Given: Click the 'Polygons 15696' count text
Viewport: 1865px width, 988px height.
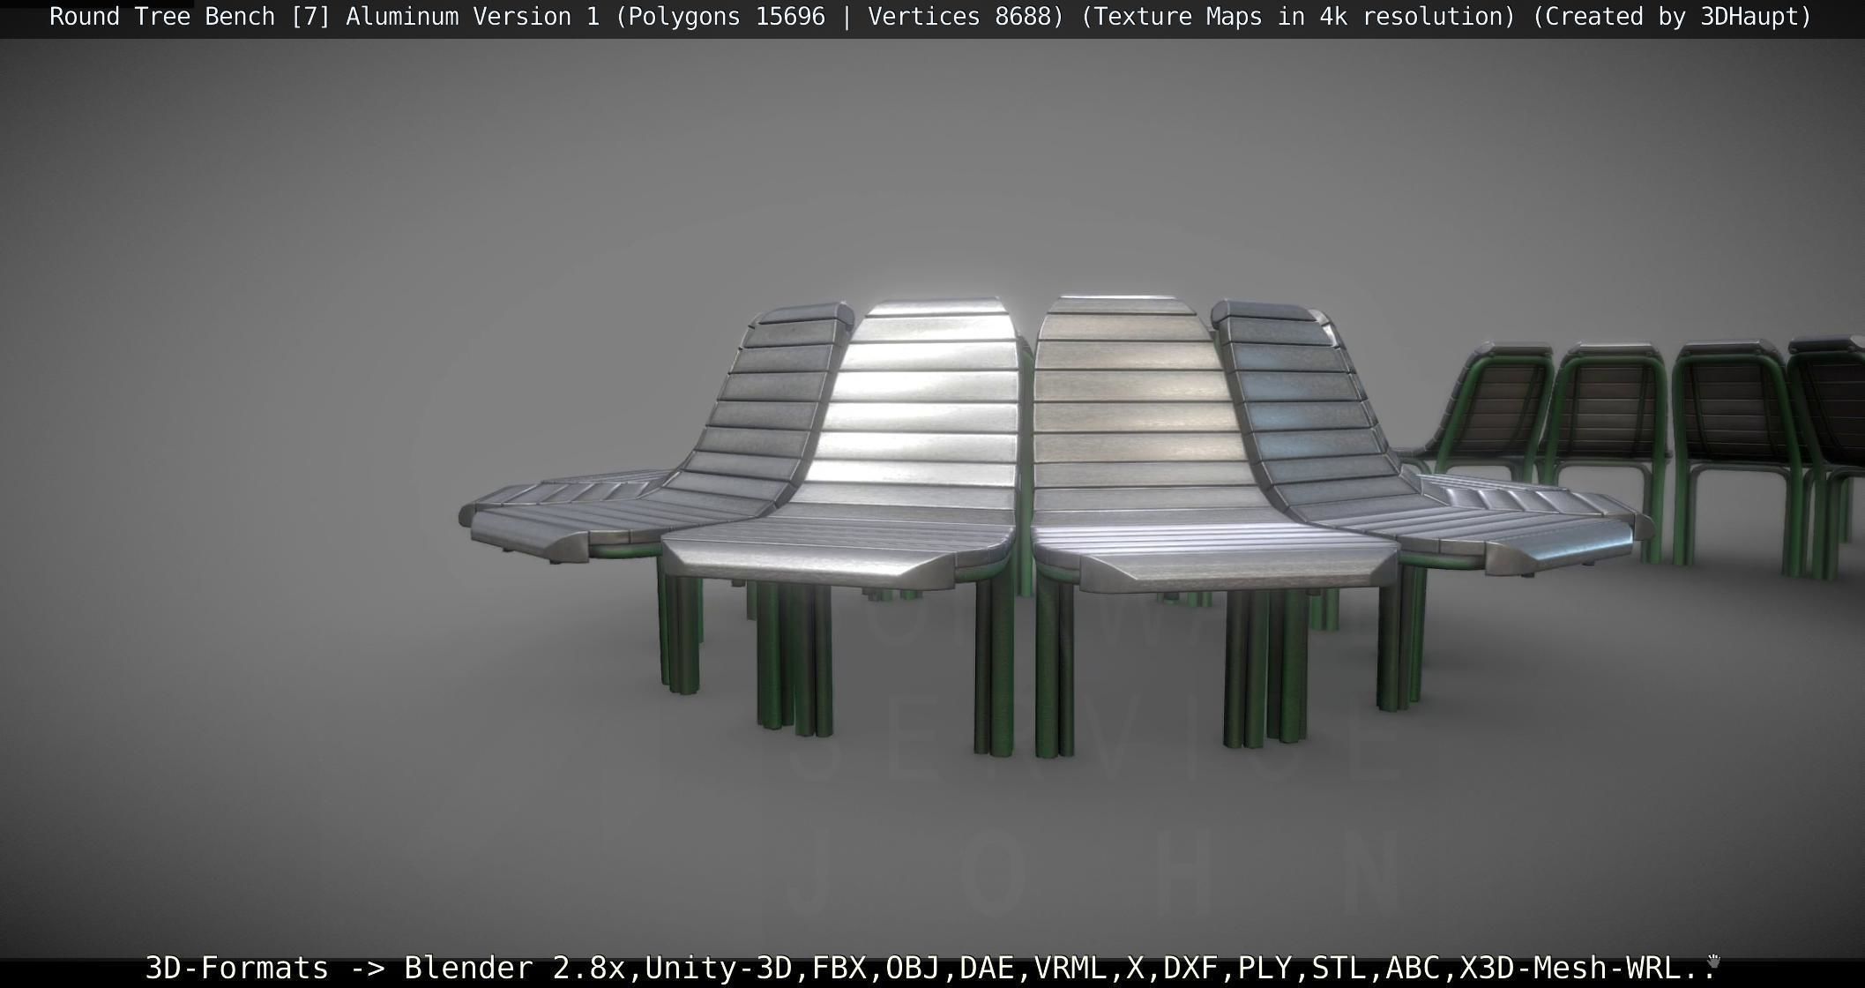Looking at the screenshot, I should (x=727, y=17).
